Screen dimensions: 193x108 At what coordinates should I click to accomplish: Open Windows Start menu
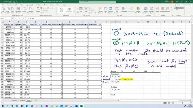[2, 106]
